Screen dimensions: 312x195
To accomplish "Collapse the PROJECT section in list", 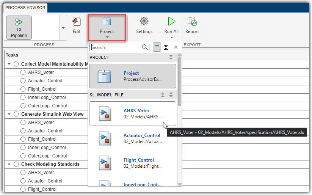I will tap(171, 57).
